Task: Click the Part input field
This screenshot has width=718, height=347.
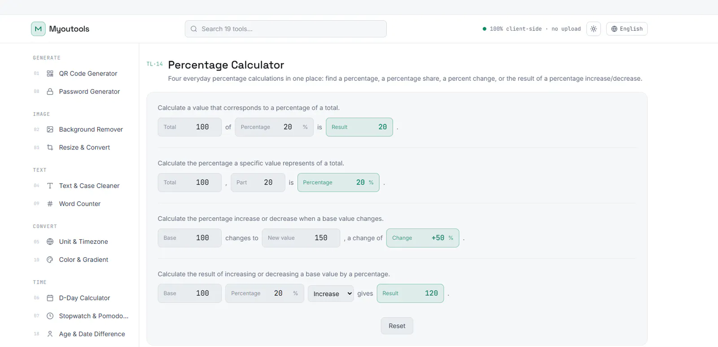Action: click(x=258, y=182)
